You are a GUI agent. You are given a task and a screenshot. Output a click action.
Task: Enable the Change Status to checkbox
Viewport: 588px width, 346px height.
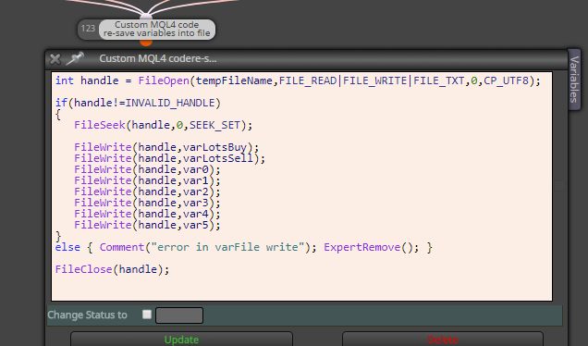point(147,315)
